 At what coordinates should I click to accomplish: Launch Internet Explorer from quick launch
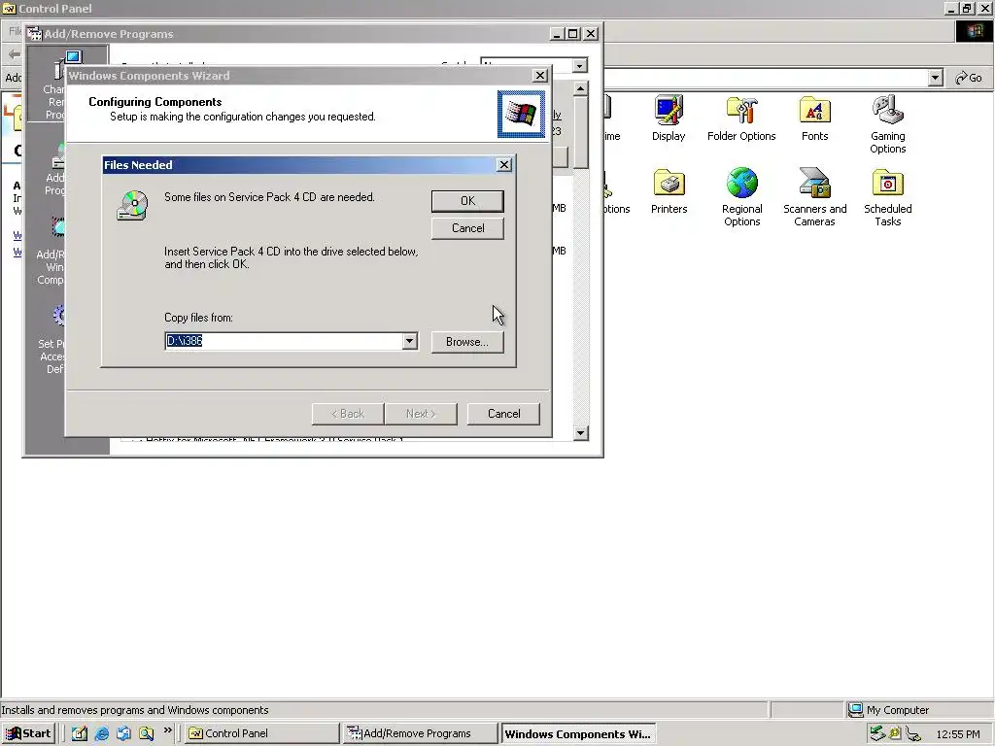click(x=101, y=733)
